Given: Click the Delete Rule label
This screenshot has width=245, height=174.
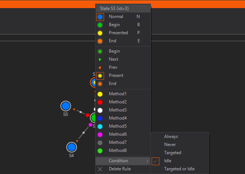Looking at the screenshot, I should (x=120, y=169).
